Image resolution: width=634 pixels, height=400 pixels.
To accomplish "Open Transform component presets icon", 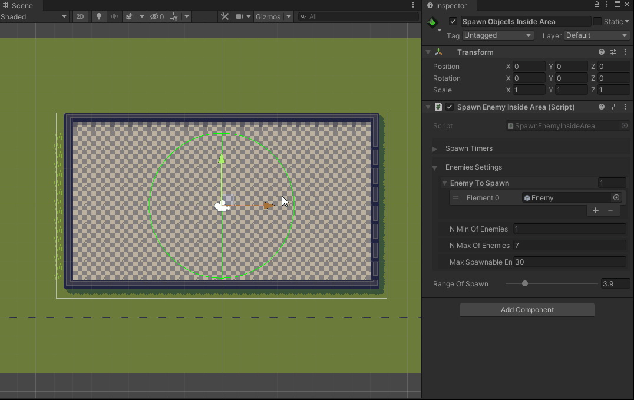I will point(613,52).
